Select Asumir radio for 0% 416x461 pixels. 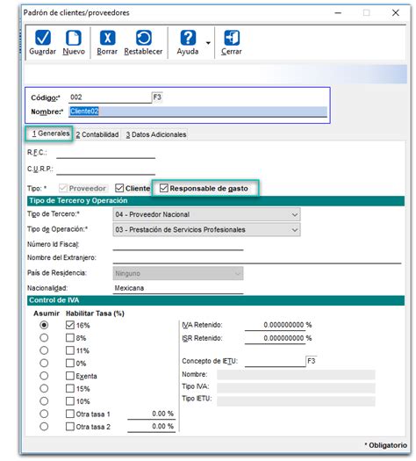44,363
